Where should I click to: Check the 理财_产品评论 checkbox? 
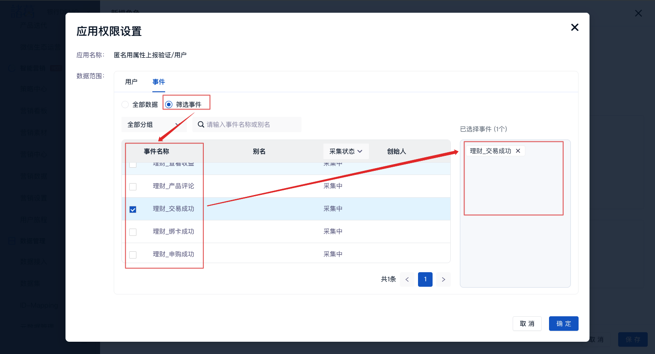pos(133,186)
